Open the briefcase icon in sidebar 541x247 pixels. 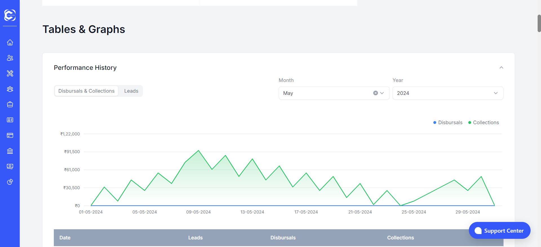pyautogui.click(x=10, y=104)
